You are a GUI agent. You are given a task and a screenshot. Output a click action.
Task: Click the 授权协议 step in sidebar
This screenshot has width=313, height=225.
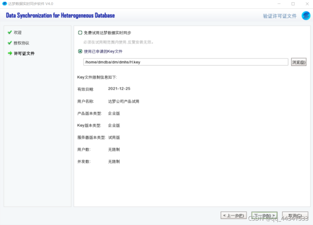(x=21, y=43)
